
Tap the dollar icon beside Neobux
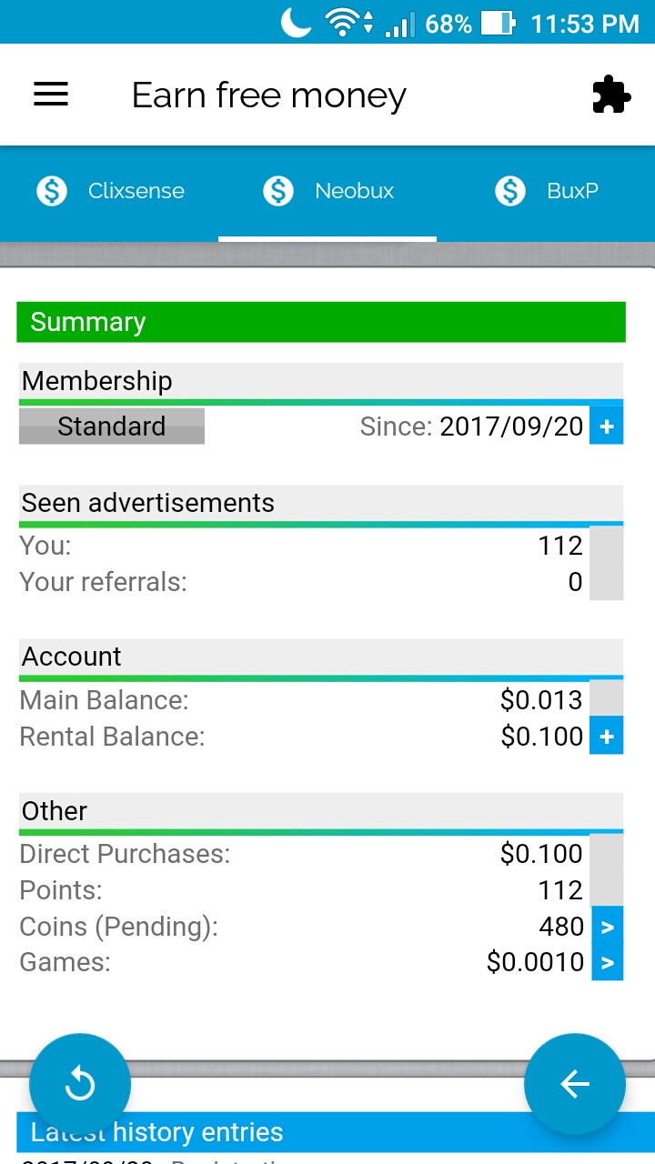click(278, 191)
